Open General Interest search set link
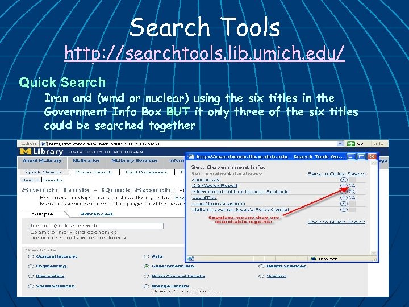Viewport: 409px width, 307px height. (57, 256)
